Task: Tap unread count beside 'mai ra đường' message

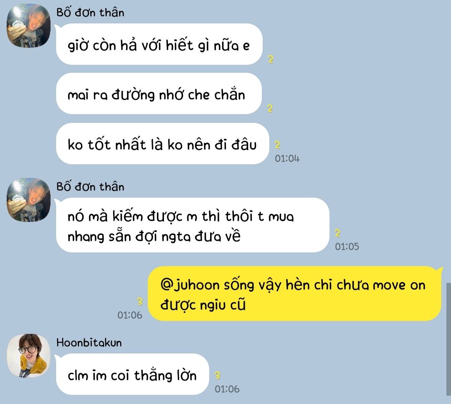Action: tap(270, 109)
